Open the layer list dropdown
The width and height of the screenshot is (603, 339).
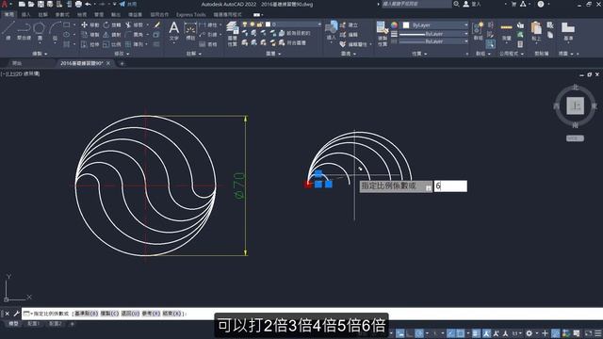[x=282, y=24]
